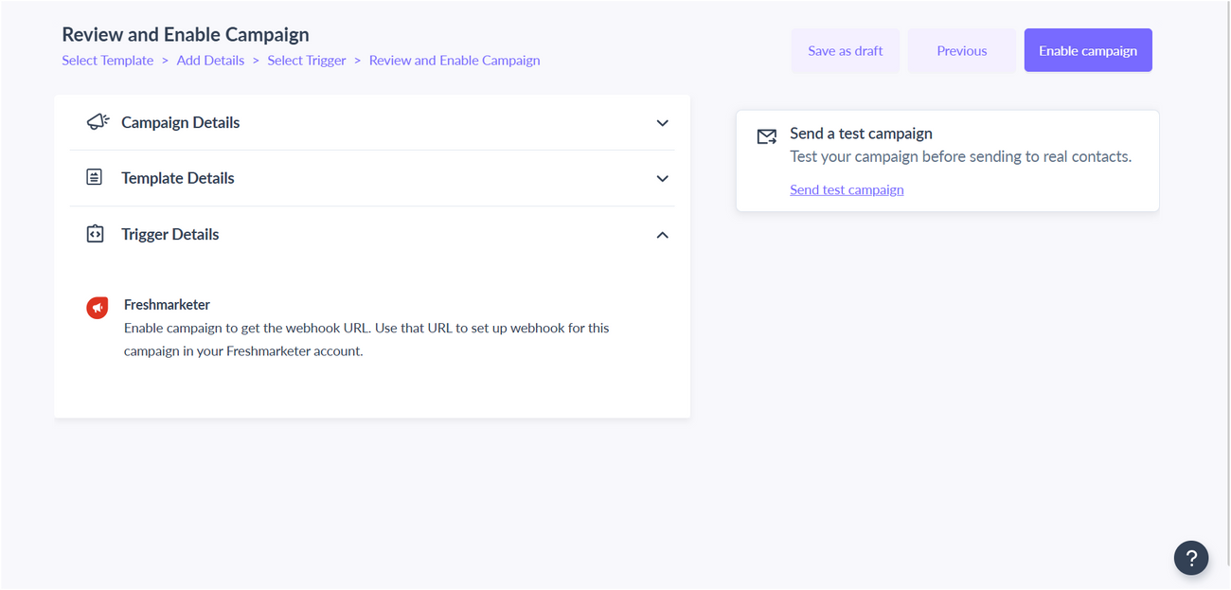Open the help question mark button

(1191, 558)
